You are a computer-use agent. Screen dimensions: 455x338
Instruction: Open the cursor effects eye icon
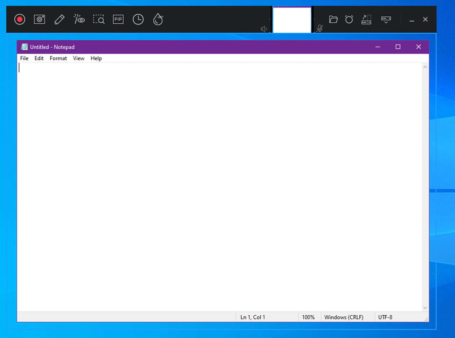[79, 19]
